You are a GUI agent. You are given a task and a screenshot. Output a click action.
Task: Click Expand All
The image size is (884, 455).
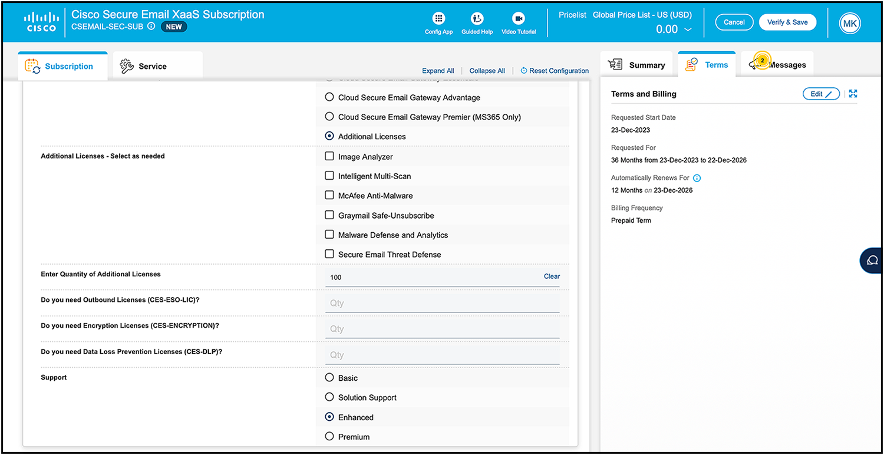coord(438,70)
